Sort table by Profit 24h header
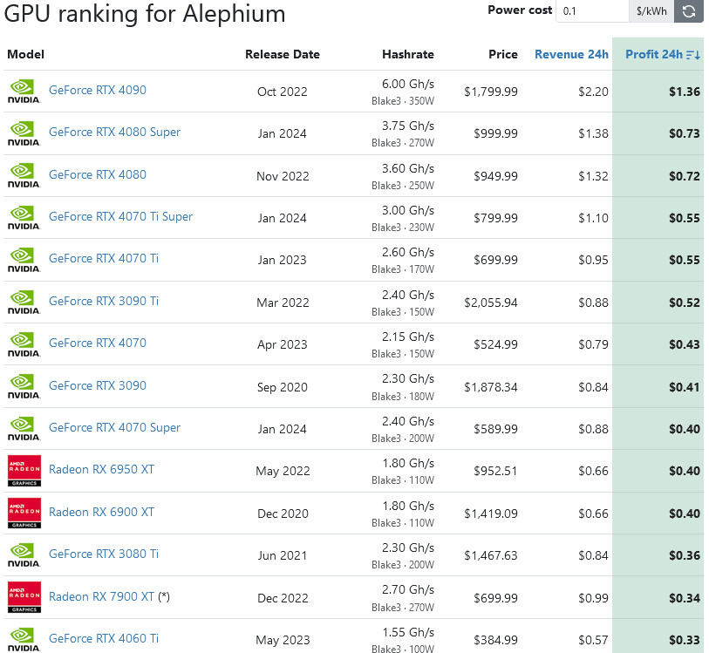Viewport: 709px width, 653px height. pyautogui.click(x=654, y=54)
